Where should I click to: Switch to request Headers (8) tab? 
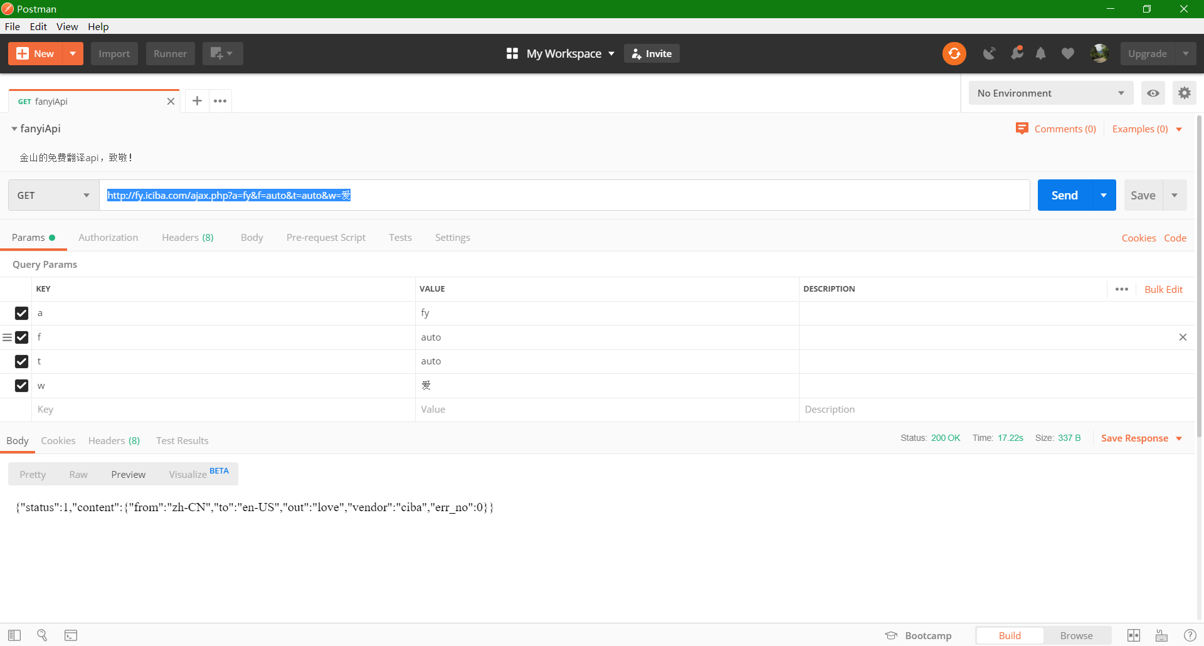coord(187,238)
